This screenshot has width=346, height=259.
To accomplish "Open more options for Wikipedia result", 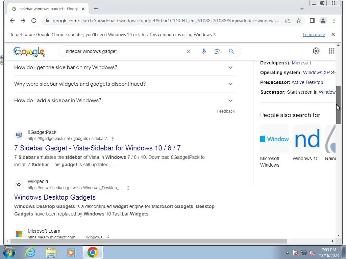I will 128,188.
